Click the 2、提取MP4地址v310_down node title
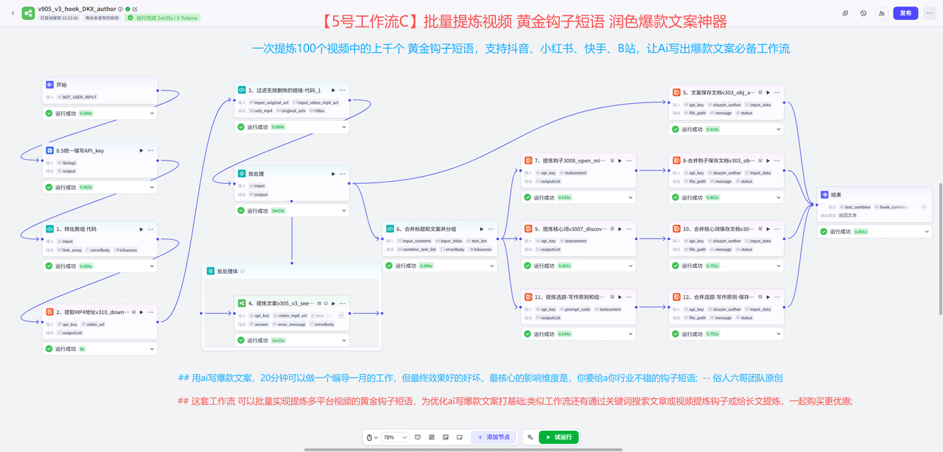943x452 pixels. click(x=92, y=312)
